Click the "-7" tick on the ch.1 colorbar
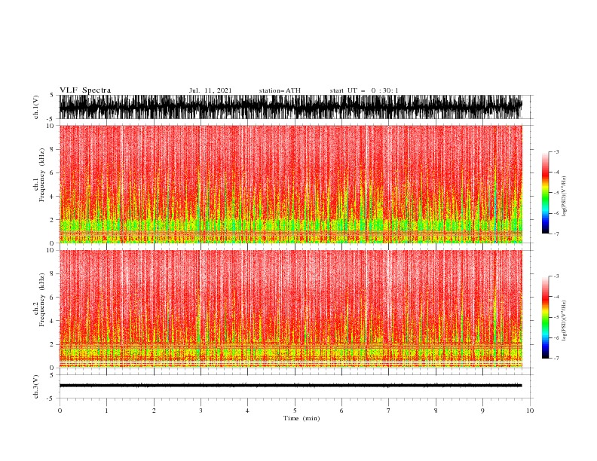This screenshot has width=597, height=461. click(x=556, y=234)
